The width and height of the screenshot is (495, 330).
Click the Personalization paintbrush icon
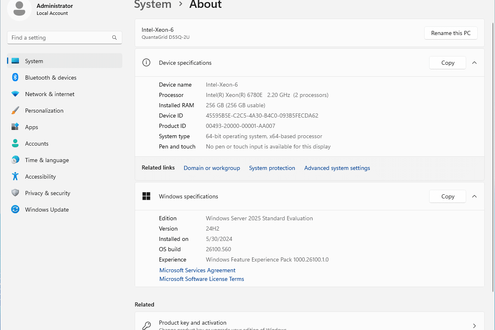15,111
